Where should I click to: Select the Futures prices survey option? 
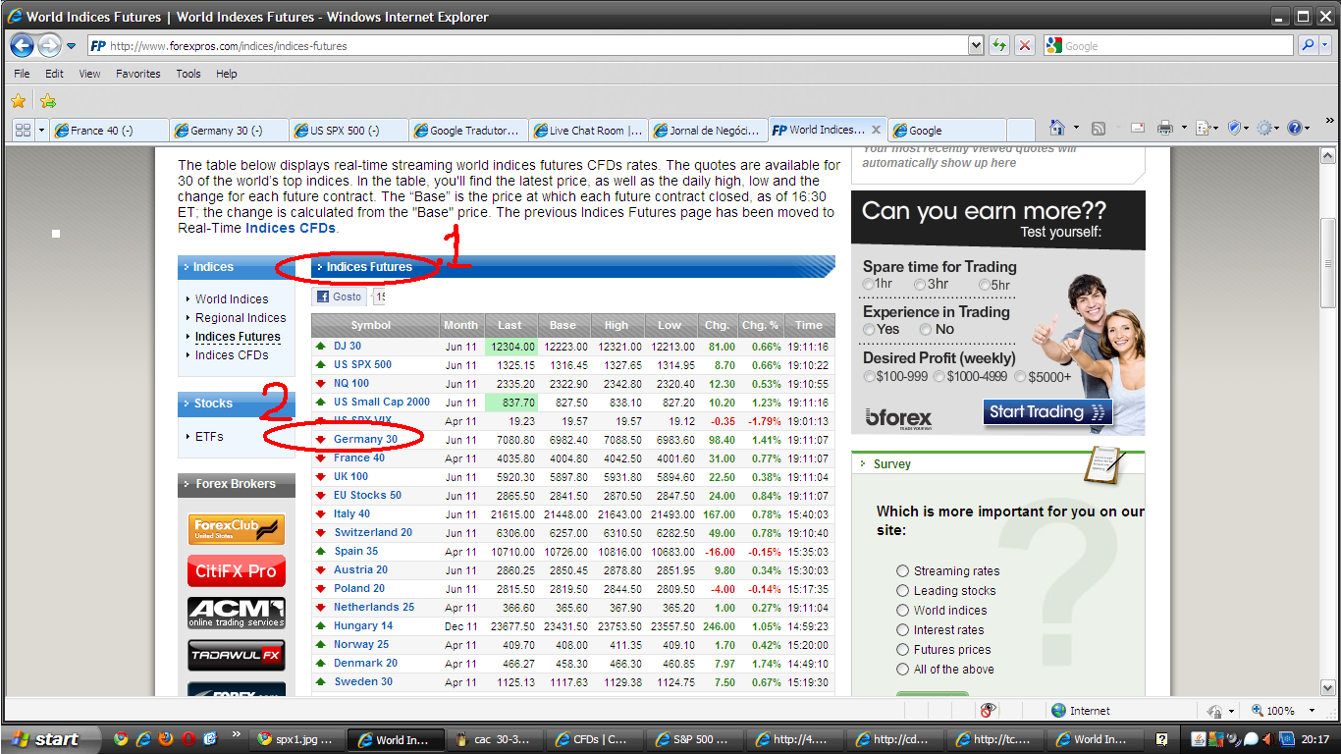tap(903, 650)
